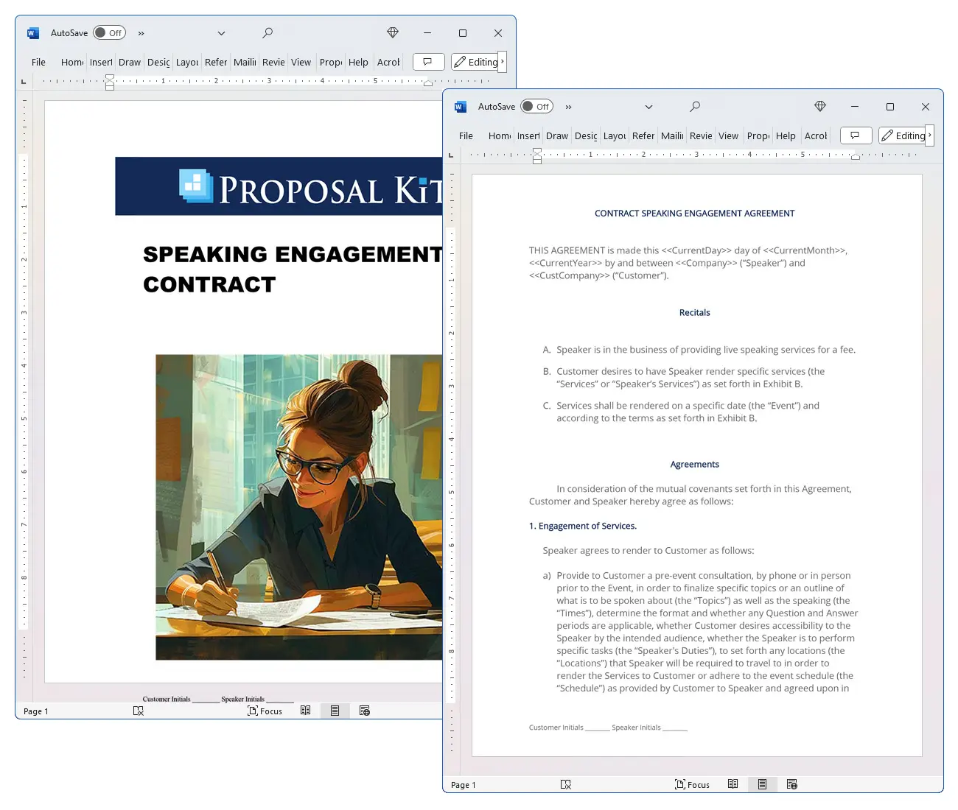Click the Page 1 indicator in cover page window
Image resolution: width=958 pixels, height=810 pixels.
36,711
